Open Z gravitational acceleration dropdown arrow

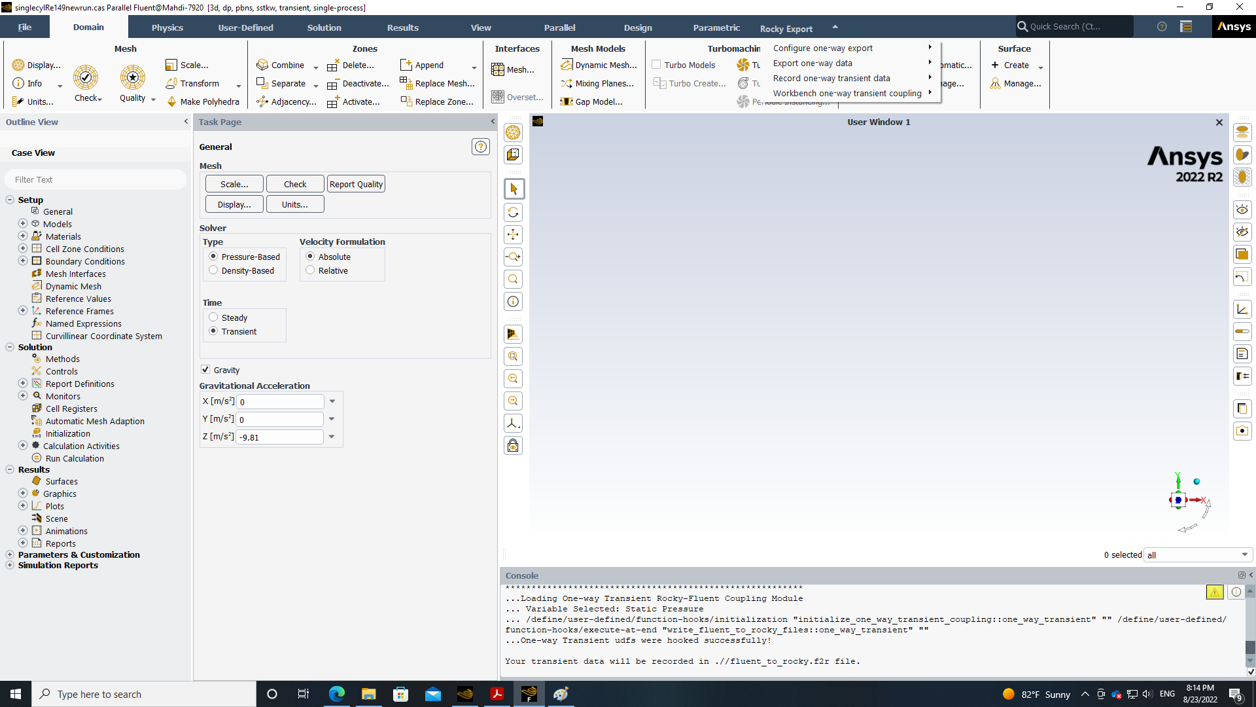[332, 437]
